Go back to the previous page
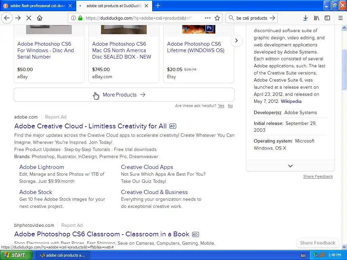The width and height of the screenshot is (347, 260). pyautogui.click(x=7, y=18)
